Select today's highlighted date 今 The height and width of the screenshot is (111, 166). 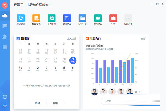pyautogui.click(x=73, y=60)
